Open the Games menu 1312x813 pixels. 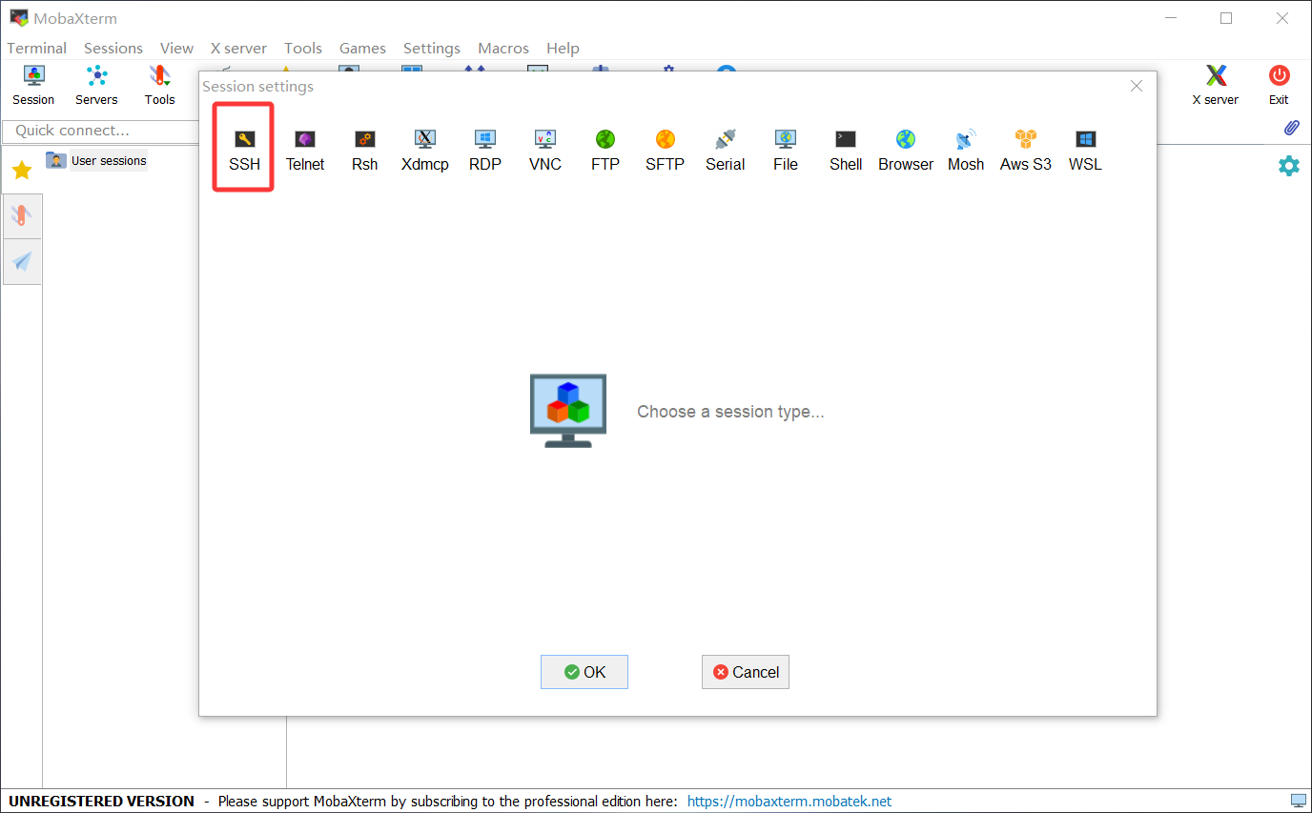[362, 48]
